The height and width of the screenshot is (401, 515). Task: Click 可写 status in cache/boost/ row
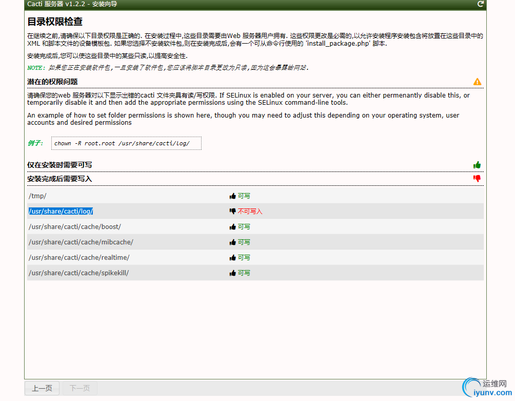[244, 227]
